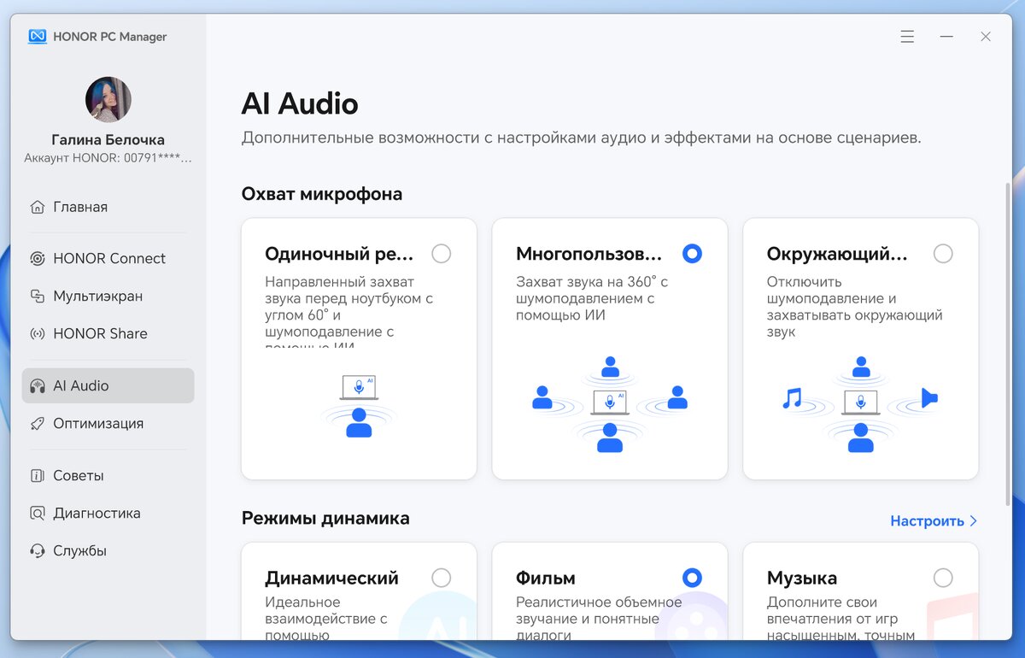The width and height of the screenshot is (1025, 658).
Task: Click the Мультиэкран sidebar icon
Action: coord(37,296)
